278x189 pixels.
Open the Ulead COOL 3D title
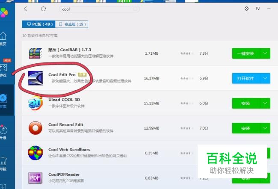tap(64, 100)
